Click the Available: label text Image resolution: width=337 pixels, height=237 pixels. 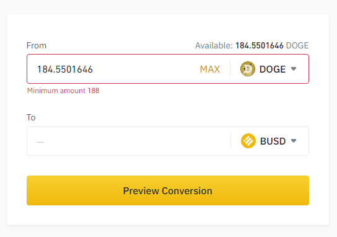coord(214,46)
